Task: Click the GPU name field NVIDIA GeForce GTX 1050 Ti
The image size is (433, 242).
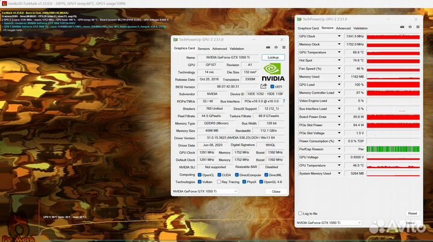Action: point(228,57)
